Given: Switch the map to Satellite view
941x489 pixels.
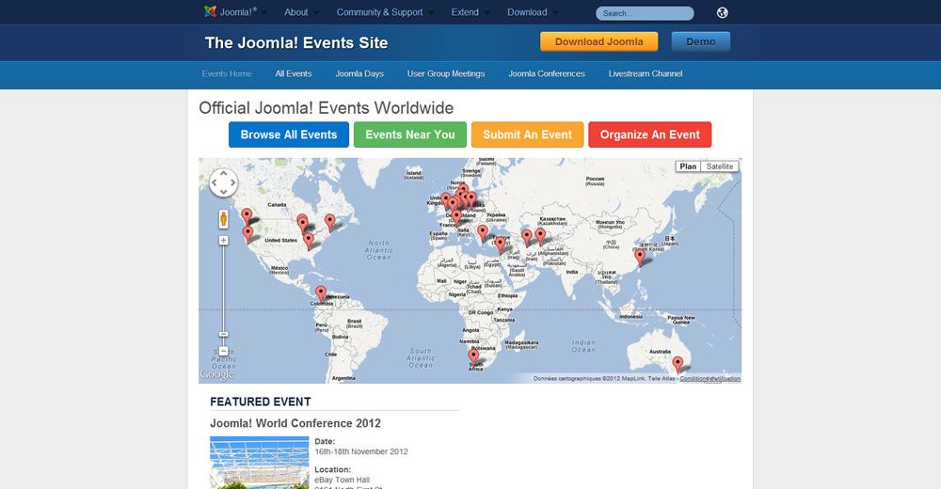Looking at the screenshot, I should pyautogui.click(x=720, y=166).
